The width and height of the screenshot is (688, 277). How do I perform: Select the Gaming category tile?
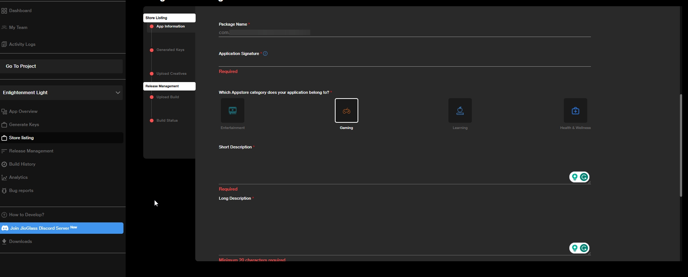click(346, 110)
